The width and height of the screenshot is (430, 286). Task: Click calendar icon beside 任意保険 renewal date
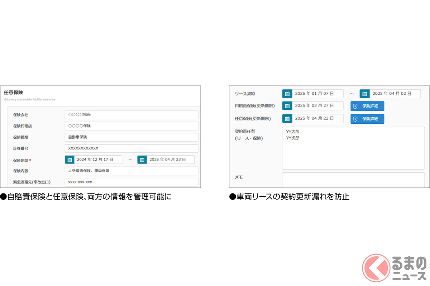(x=287, y=119)
